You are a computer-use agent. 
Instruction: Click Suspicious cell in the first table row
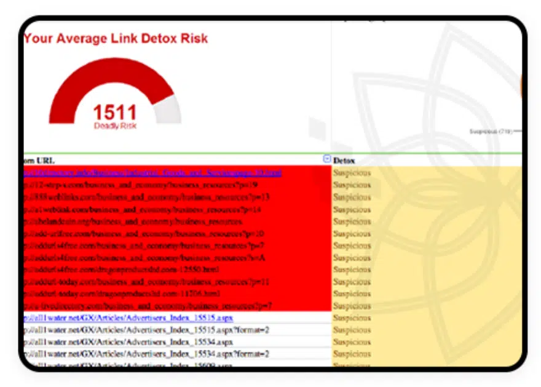pos(352,173)
